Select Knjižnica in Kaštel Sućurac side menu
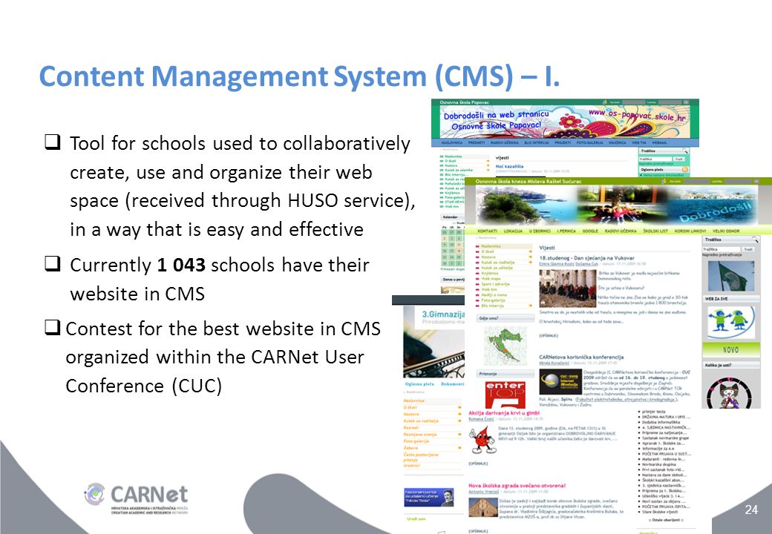The image size is (772, 534). 490,274
